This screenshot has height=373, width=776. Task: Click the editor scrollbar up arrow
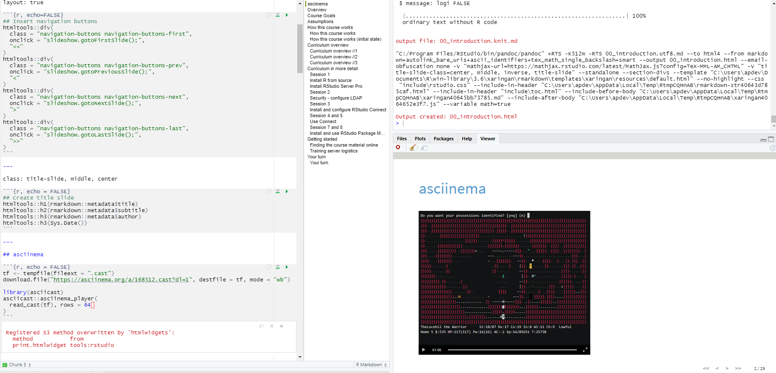pyautogui.click(x=300, y=3)
